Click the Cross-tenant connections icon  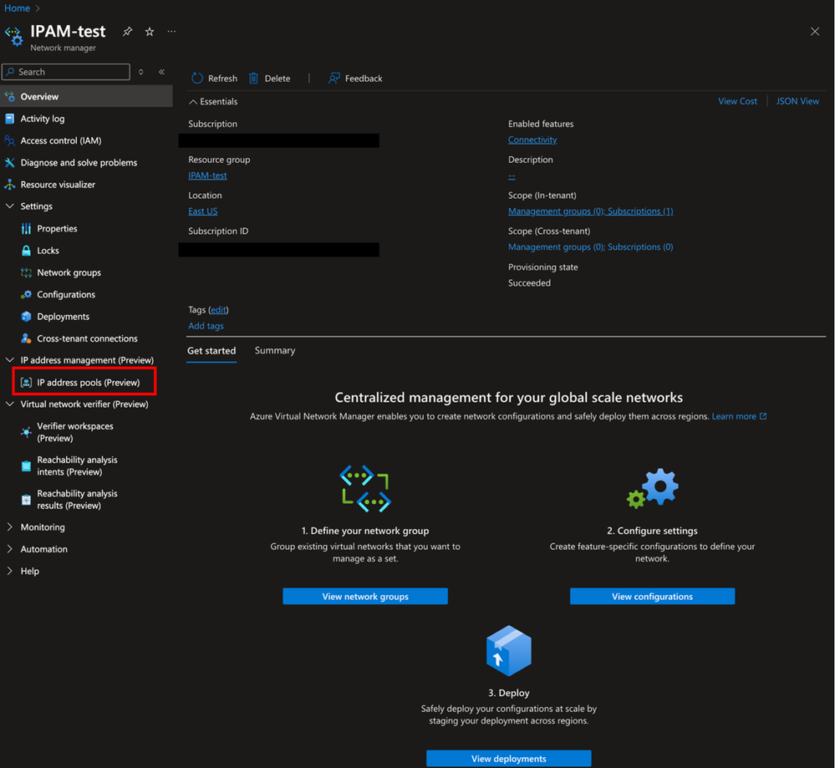[x=26, y=338]
